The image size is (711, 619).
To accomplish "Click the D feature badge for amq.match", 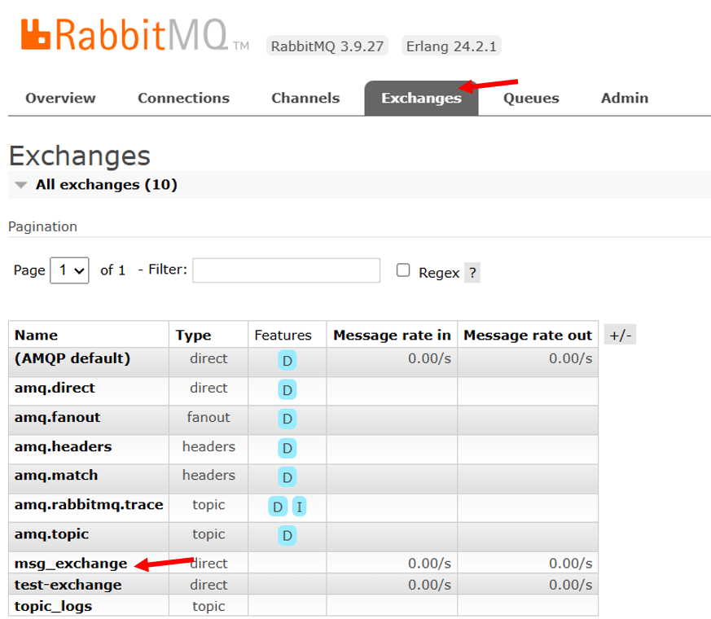I will coord(287,477).
